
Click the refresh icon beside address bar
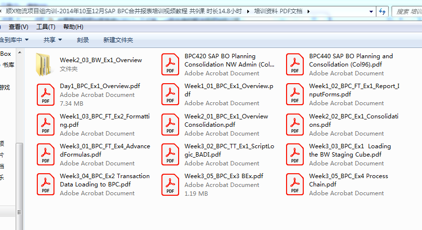click(x=382, y=12)
